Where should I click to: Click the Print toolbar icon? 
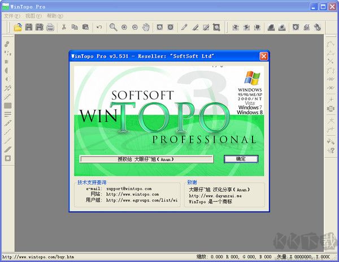coord(50,27)
